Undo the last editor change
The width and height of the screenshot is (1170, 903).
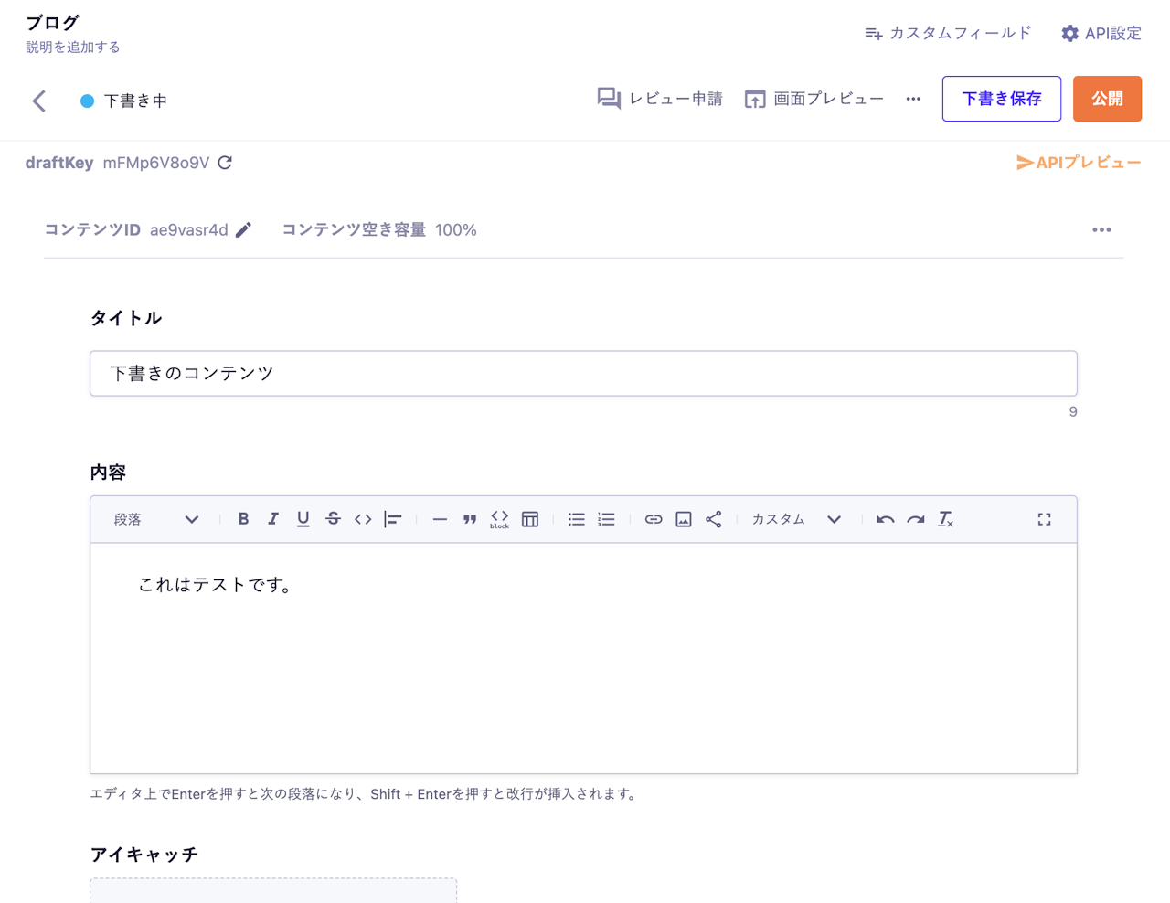pyautogui.click(x=885, y=518)
